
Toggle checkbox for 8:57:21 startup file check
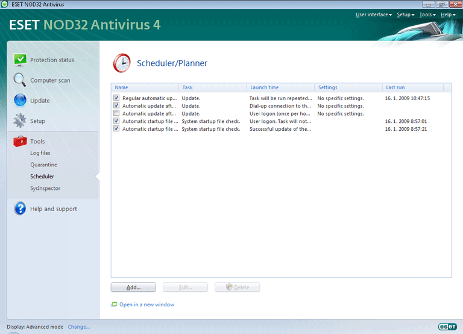pos(116,128)
